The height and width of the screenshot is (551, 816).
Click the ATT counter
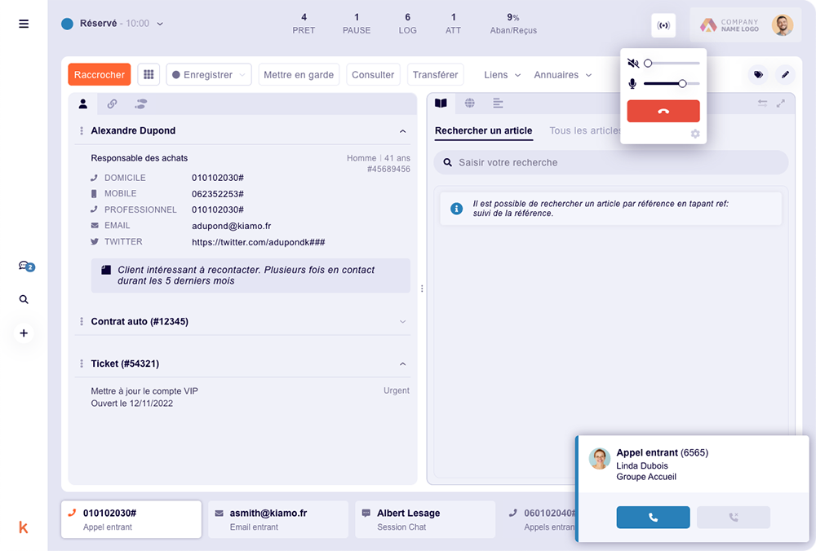(x=453, y=24)
